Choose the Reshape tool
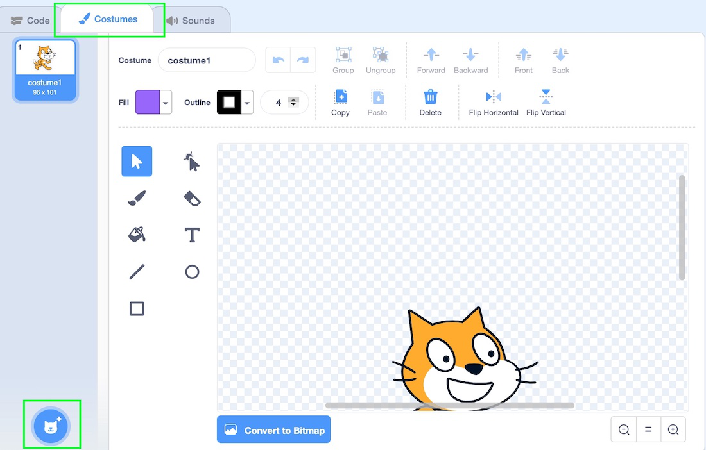Image resolution: width=706 pixels, height=450 pixels. pos(191,161)
